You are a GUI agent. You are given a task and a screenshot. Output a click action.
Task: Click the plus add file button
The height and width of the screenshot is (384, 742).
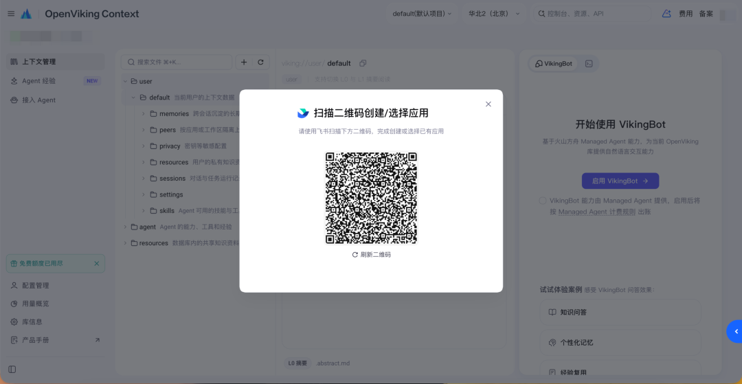tap(244, 62)
